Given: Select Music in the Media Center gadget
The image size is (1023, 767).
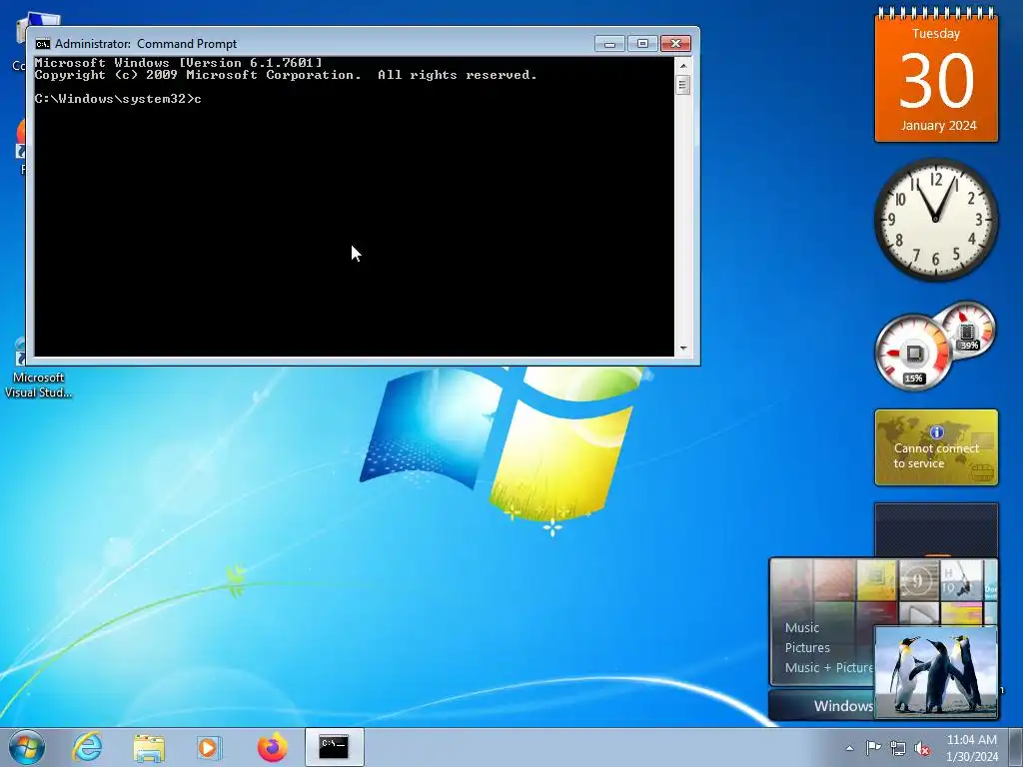Looking at the screenshot, I should [x=802, y=627].
